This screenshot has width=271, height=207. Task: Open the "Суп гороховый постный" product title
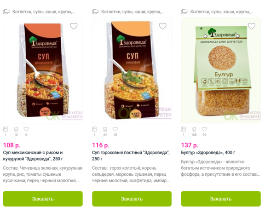click(x=131, y=155)
